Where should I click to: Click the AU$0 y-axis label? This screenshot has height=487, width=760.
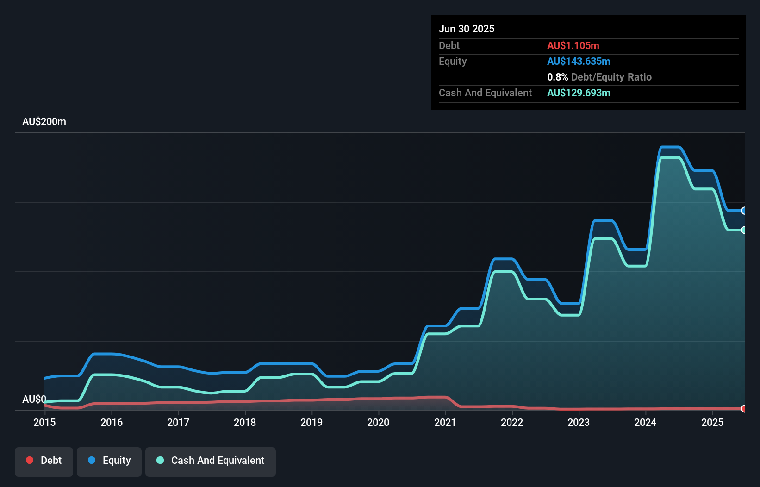click(34, 399)
